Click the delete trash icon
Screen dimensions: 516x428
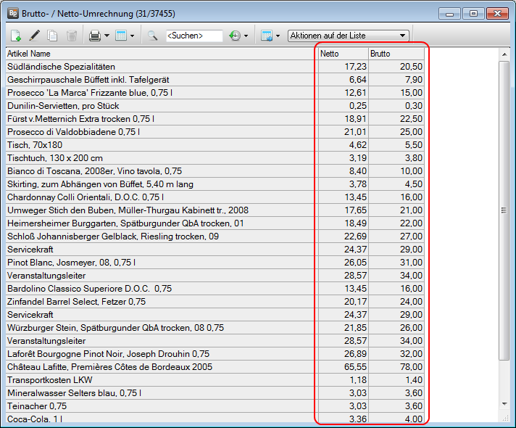coord(72,36)
